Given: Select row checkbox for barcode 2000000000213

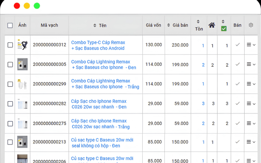Looking at the screenshot, I should tap(10, 142).
